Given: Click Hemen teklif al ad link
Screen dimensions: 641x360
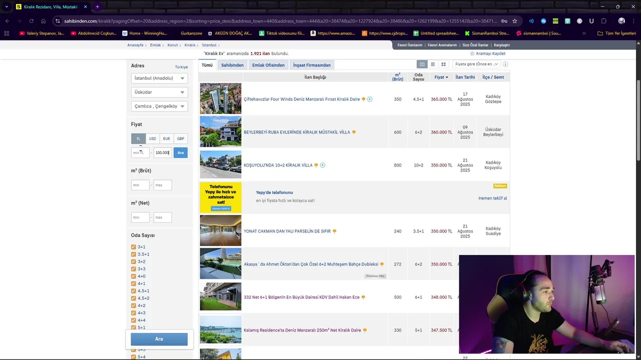Looking at the screenshot, I should (x=493, y=198).
